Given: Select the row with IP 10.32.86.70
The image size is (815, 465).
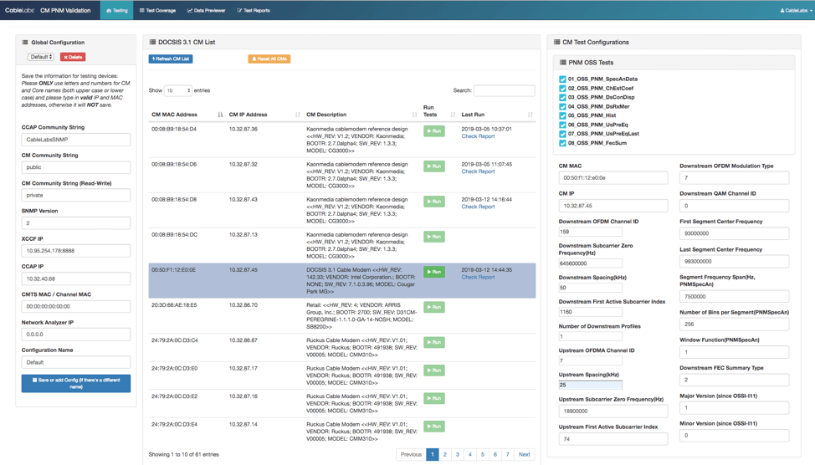Looking at the screenshot, I should 342,316.
